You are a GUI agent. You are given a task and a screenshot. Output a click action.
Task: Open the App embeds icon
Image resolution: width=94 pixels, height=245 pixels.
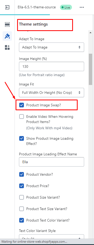7,47
